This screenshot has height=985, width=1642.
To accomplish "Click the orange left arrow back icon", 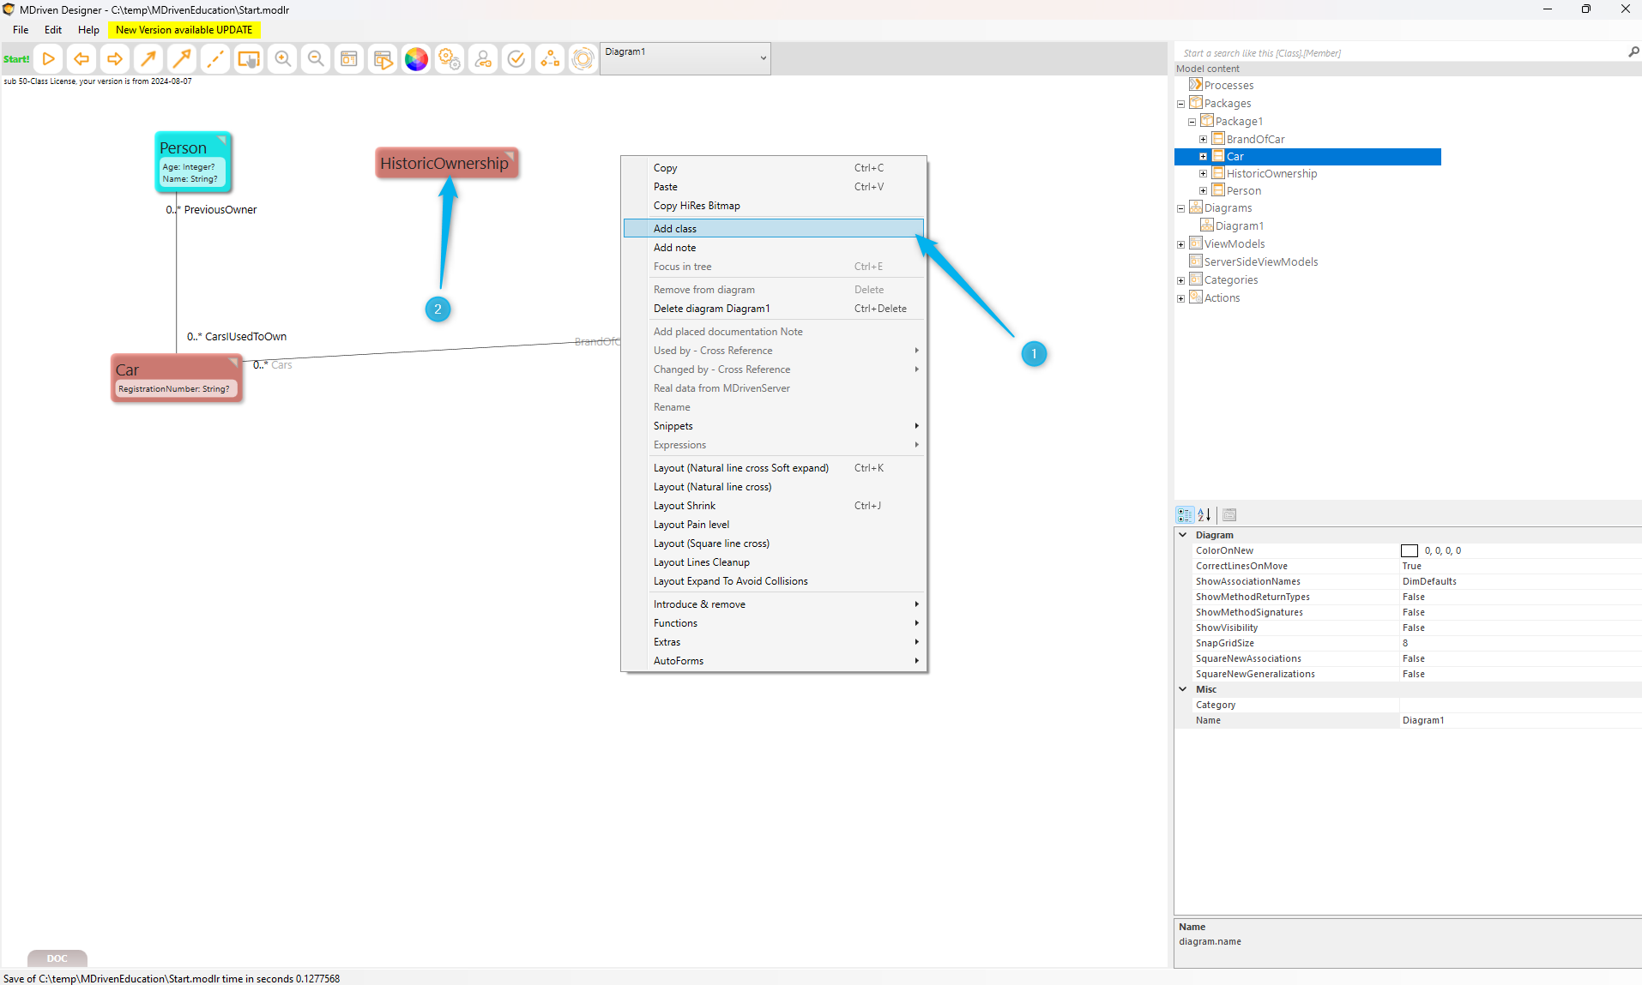I will [81, 59].
